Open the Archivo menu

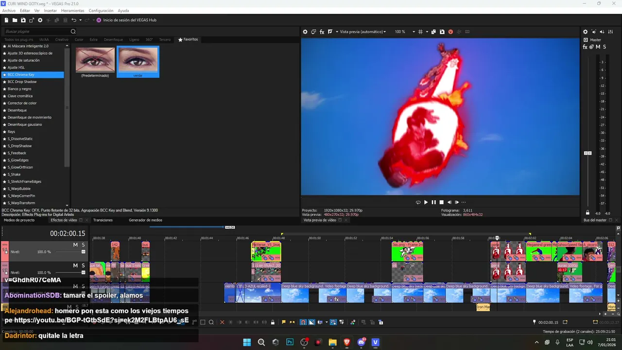9,11
